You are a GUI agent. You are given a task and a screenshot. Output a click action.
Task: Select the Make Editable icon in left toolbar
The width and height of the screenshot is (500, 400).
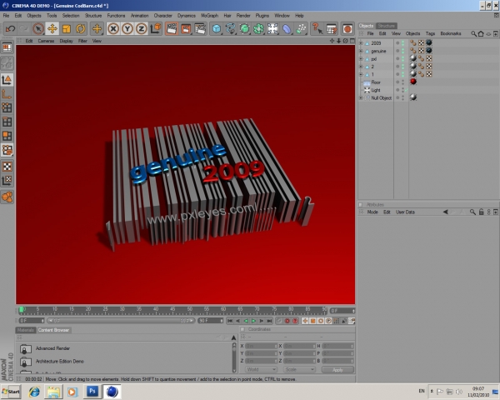pos(7,47)
